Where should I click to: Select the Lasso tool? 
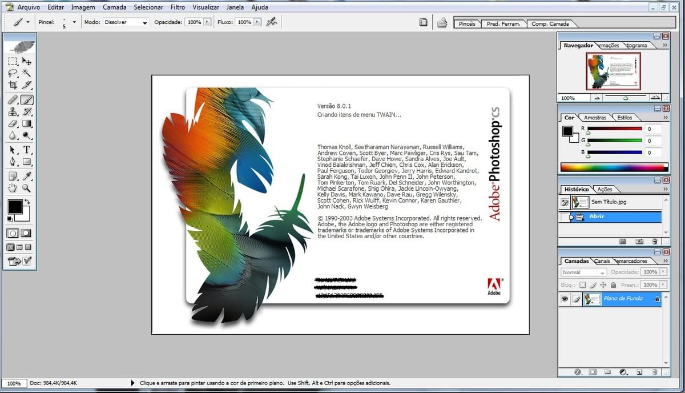pos(13,72)
